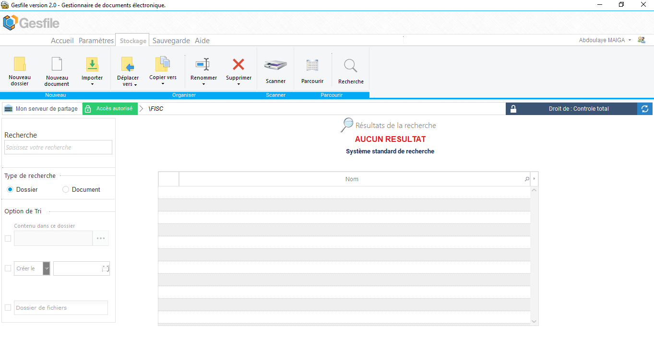This screenshot has height=337, width=654.
Task: Enable the Contenu dans ce dossier checkbox
Action: tap(8, 238)
